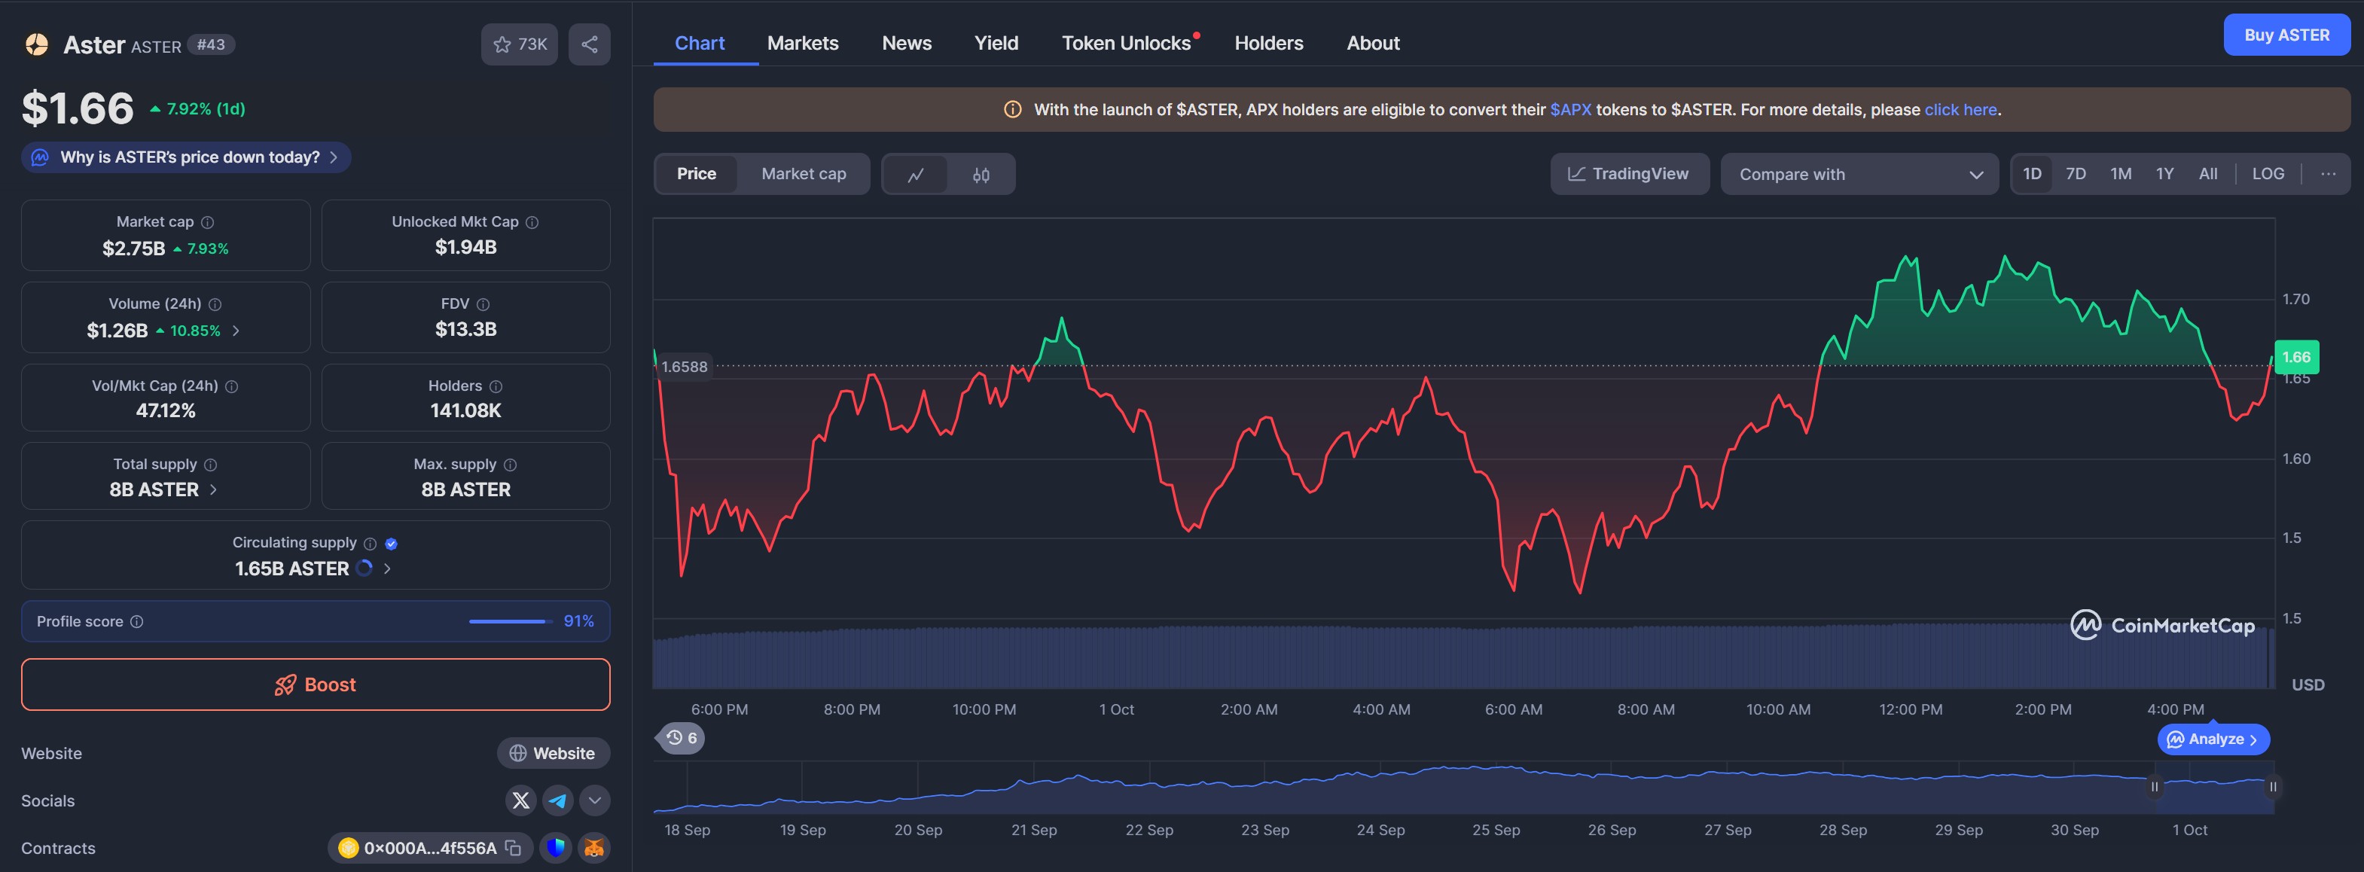This screenshot has width=2364, height=872.
Task: Click the $APX link in banner
Action: click(1570, 110)
